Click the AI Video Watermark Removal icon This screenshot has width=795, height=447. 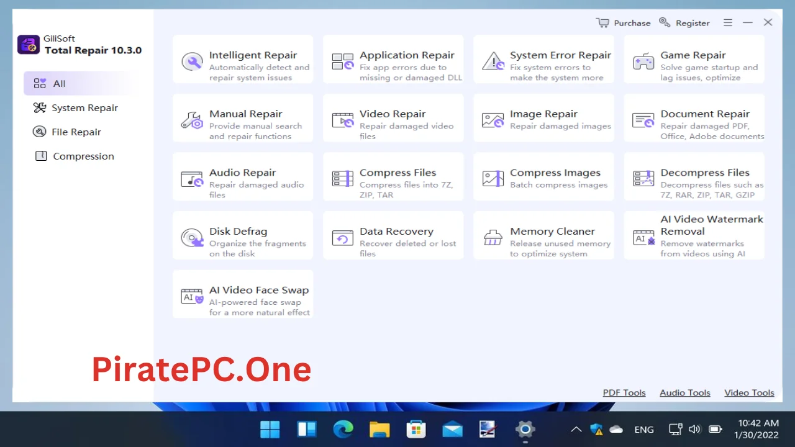point(643,238)
